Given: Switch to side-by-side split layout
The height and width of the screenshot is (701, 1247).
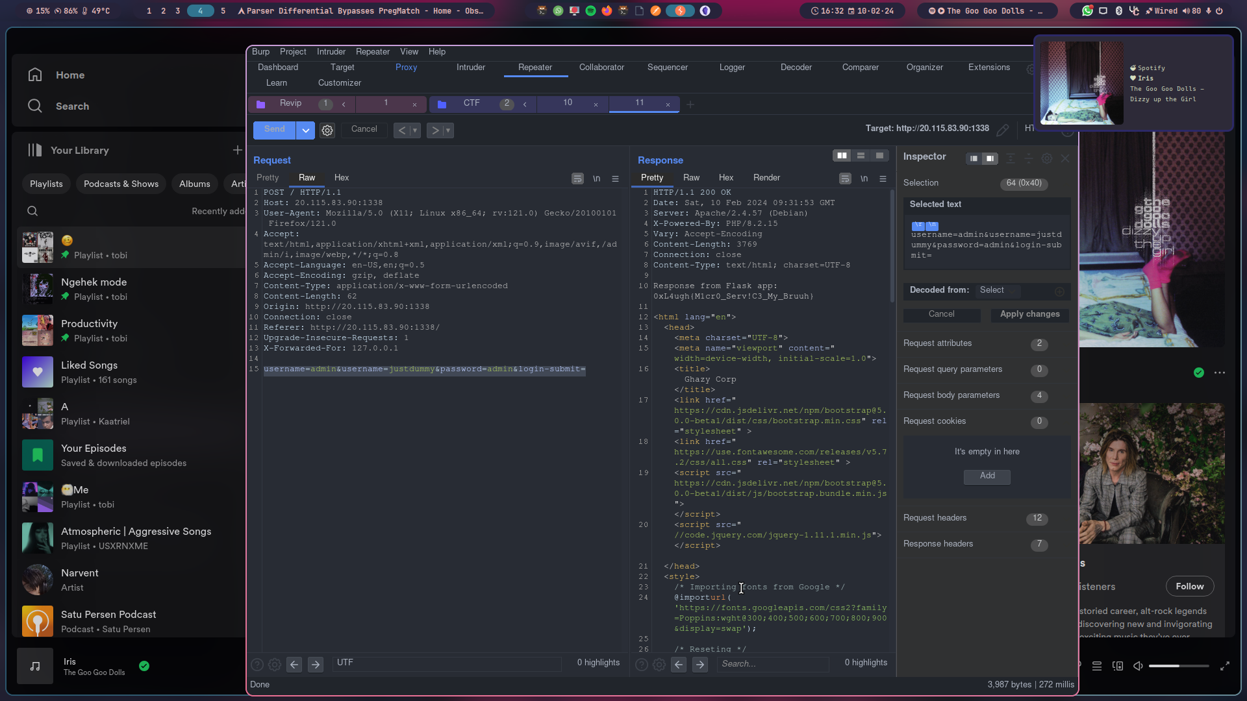Looking at the screenshot, I should [x=842, y=156].
